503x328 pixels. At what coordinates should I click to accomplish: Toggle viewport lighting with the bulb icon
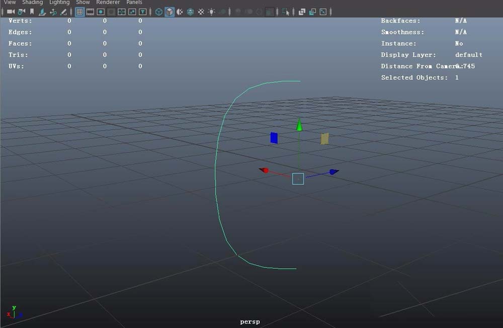(x=212, y=12)
